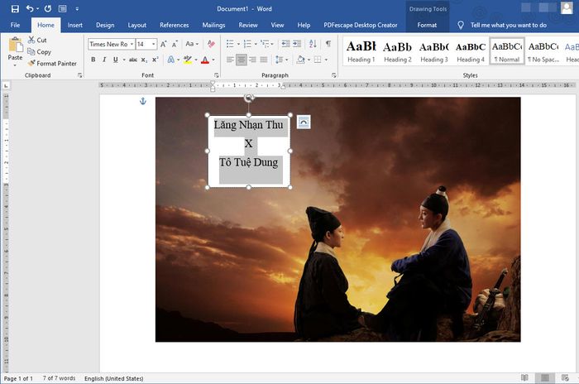Apply a multilevel list

[265, 44]
